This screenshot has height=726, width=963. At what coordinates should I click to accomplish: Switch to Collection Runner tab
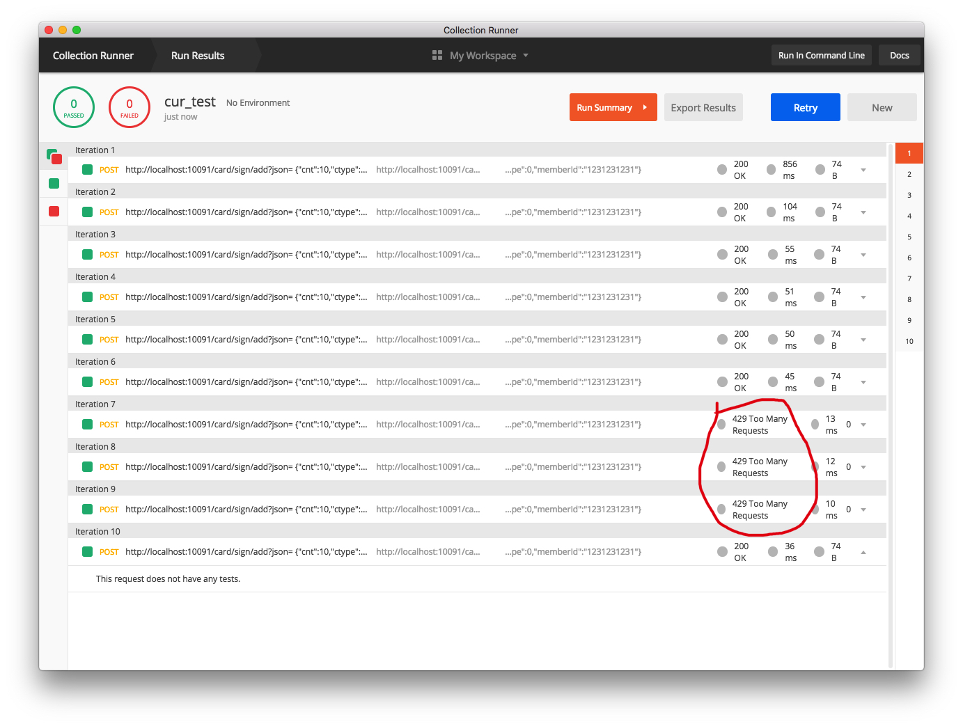[93, 56]
